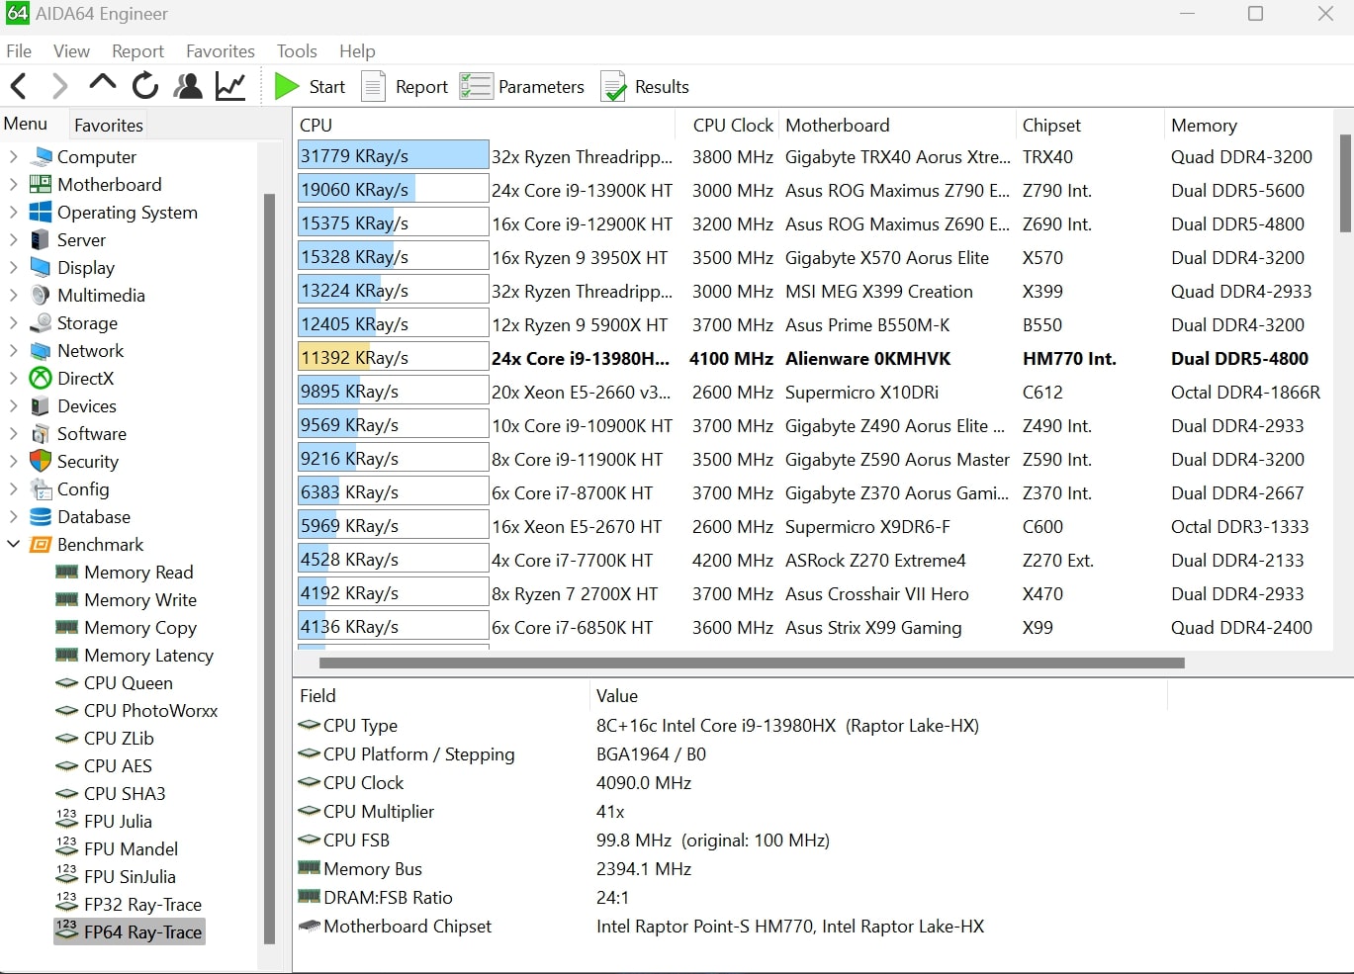Open the Favorites menu in menu bar
Viewport: 1354px width, 974px height.
[220, 50]
